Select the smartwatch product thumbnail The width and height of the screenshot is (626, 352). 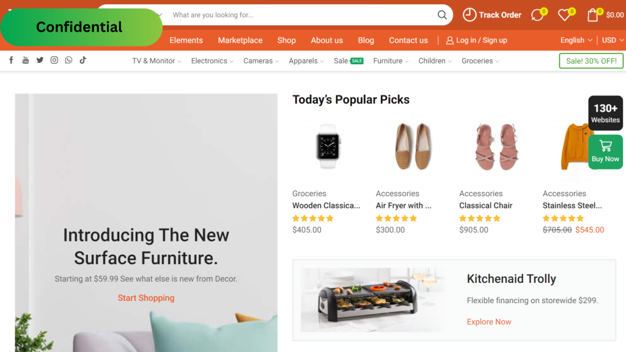[328, 146]
